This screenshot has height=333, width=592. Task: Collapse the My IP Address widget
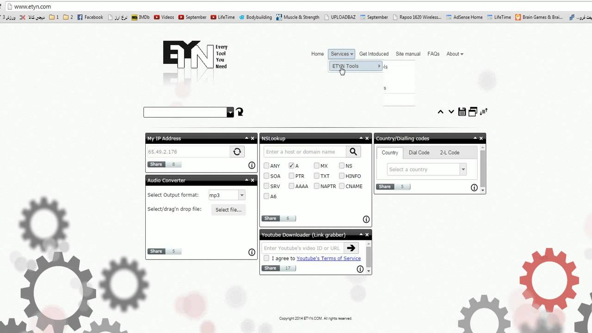247,138
